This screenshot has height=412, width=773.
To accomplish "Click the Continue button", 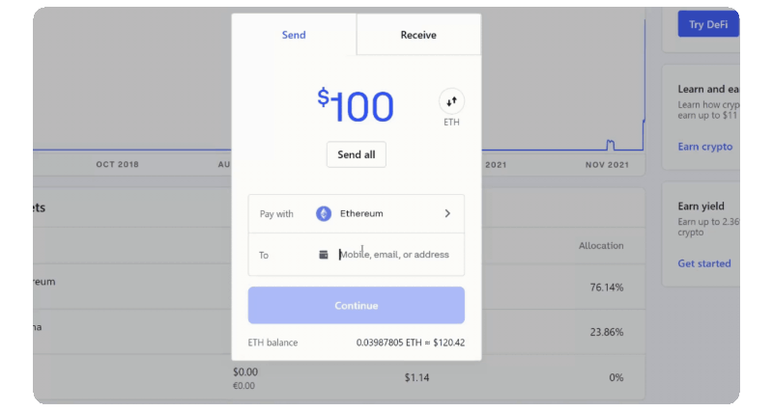I will pyautogui.click(x=357, y=305).
